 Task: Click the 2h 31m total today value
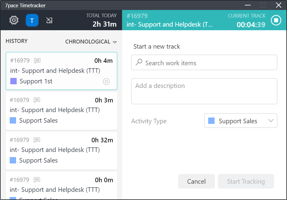pyautogui.click(x=105, y=24)
